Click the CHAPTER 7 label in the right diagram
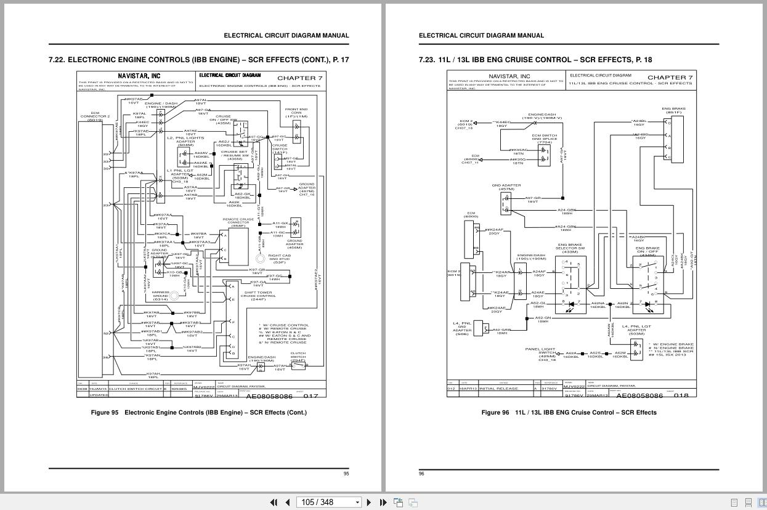This screenshot has height=510, width=767. [x=670, y=78]
